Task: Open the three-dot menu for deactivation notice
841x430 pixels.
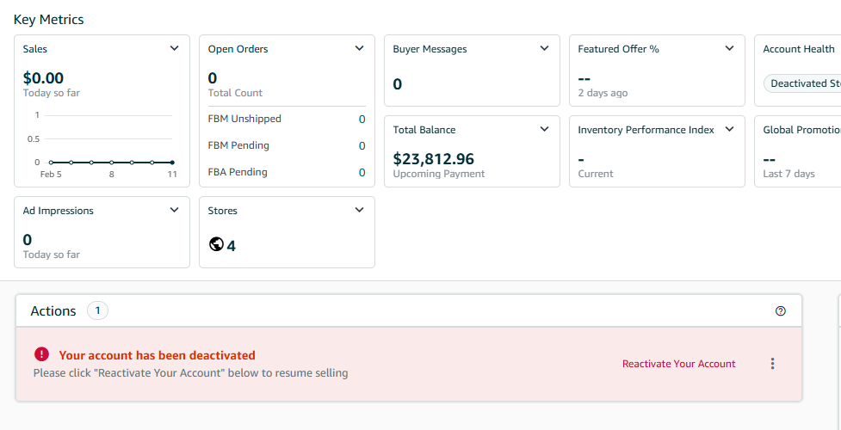Action: pos(772,364)
